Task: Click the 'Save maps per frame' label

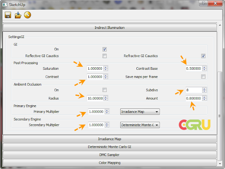Action: point(141,77)
